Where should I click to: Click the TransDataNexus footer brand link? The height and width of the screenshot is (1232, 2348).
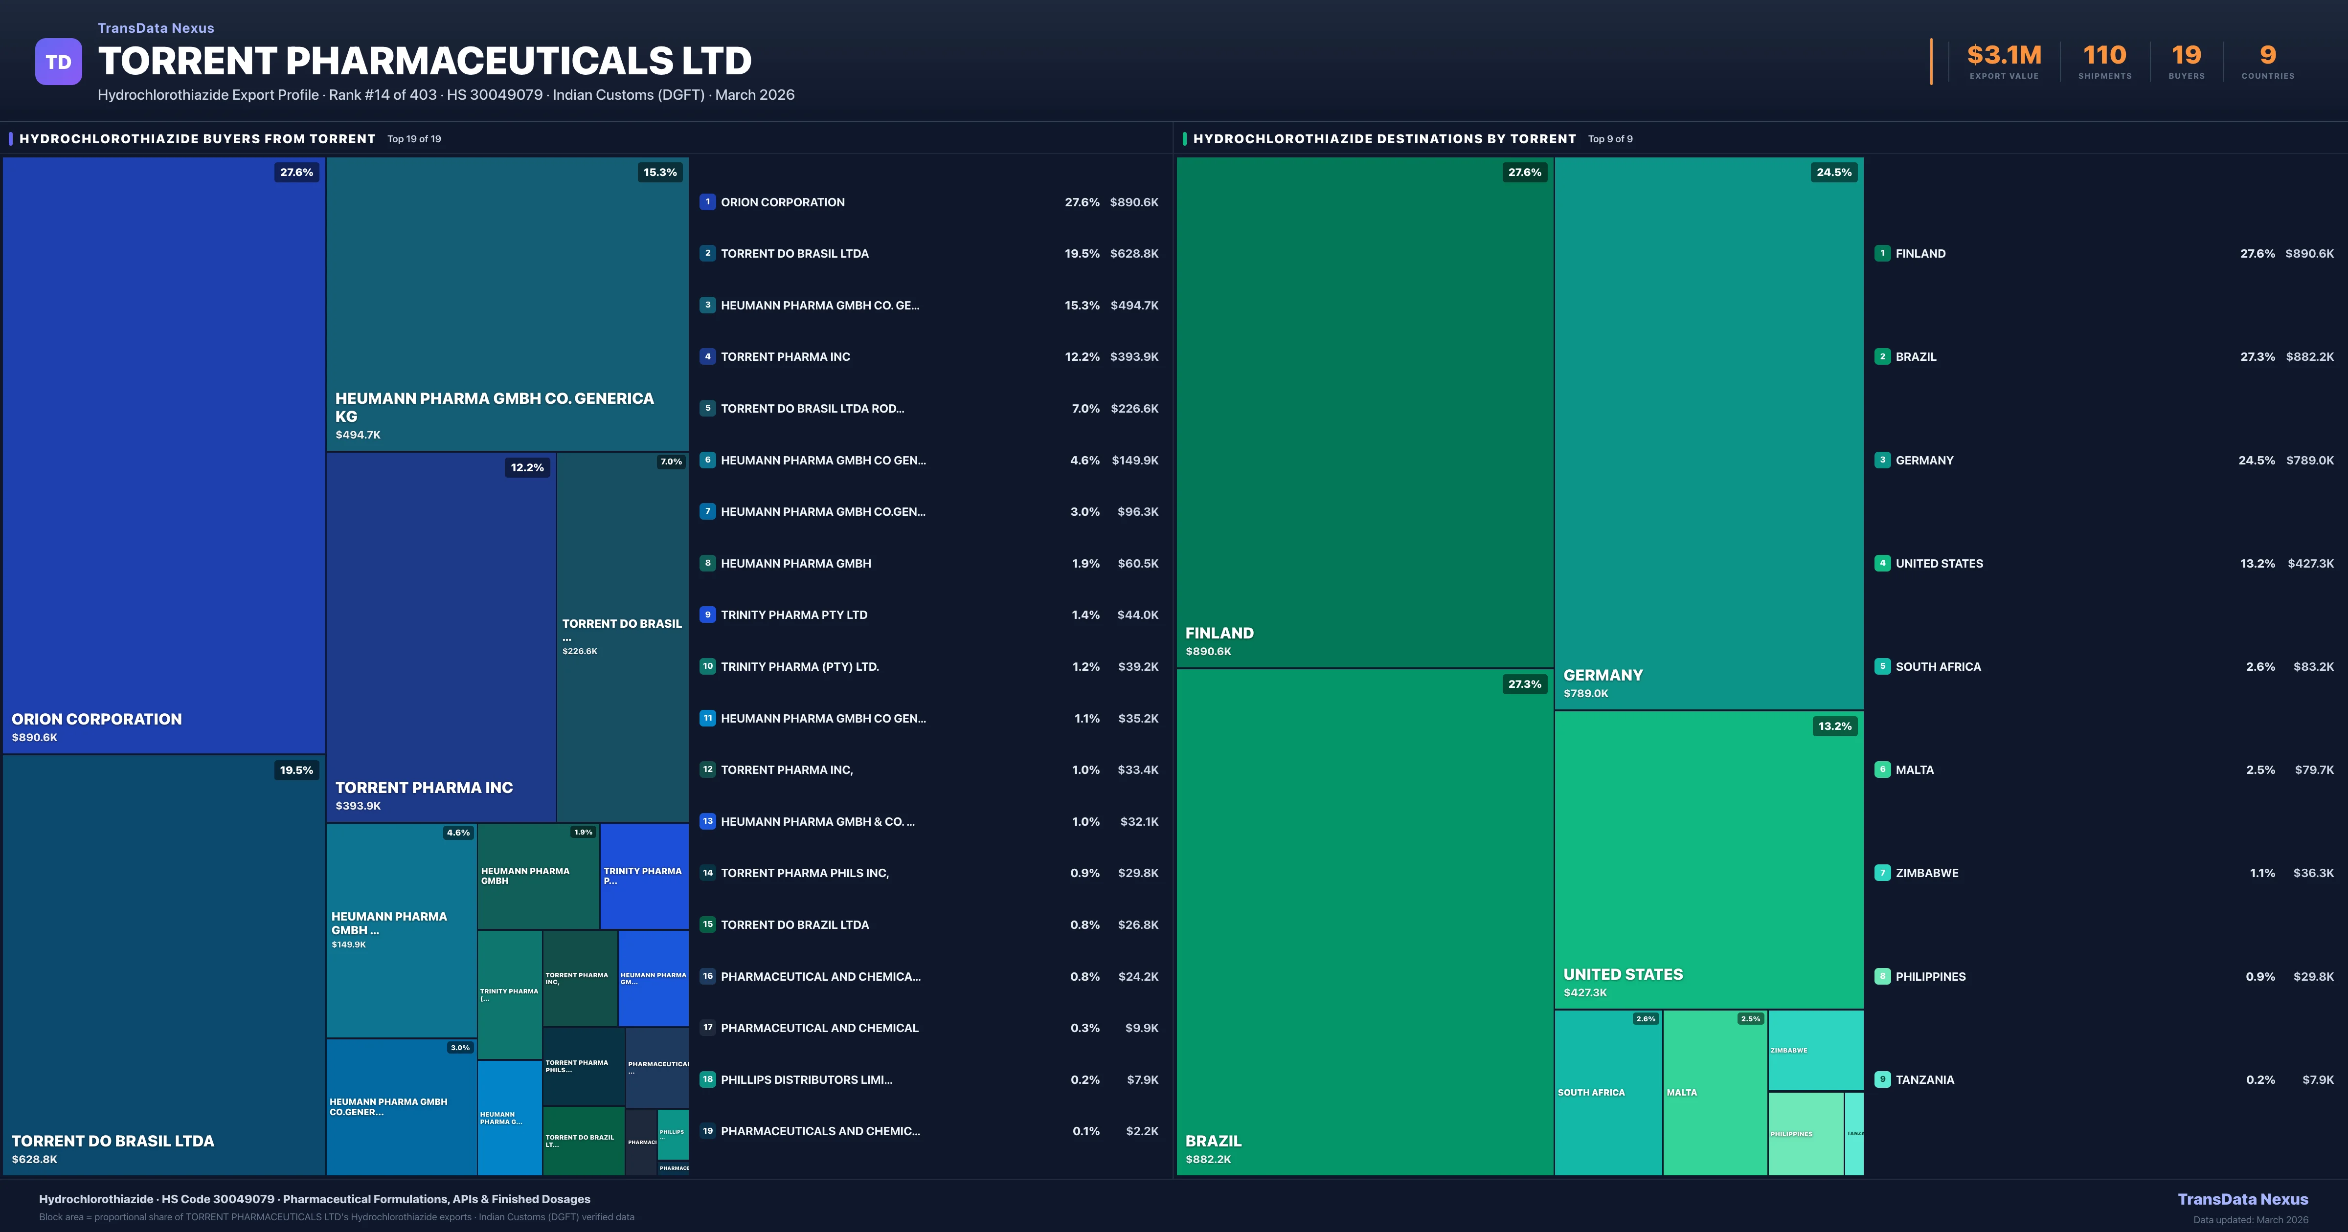pos(2242,1199)
